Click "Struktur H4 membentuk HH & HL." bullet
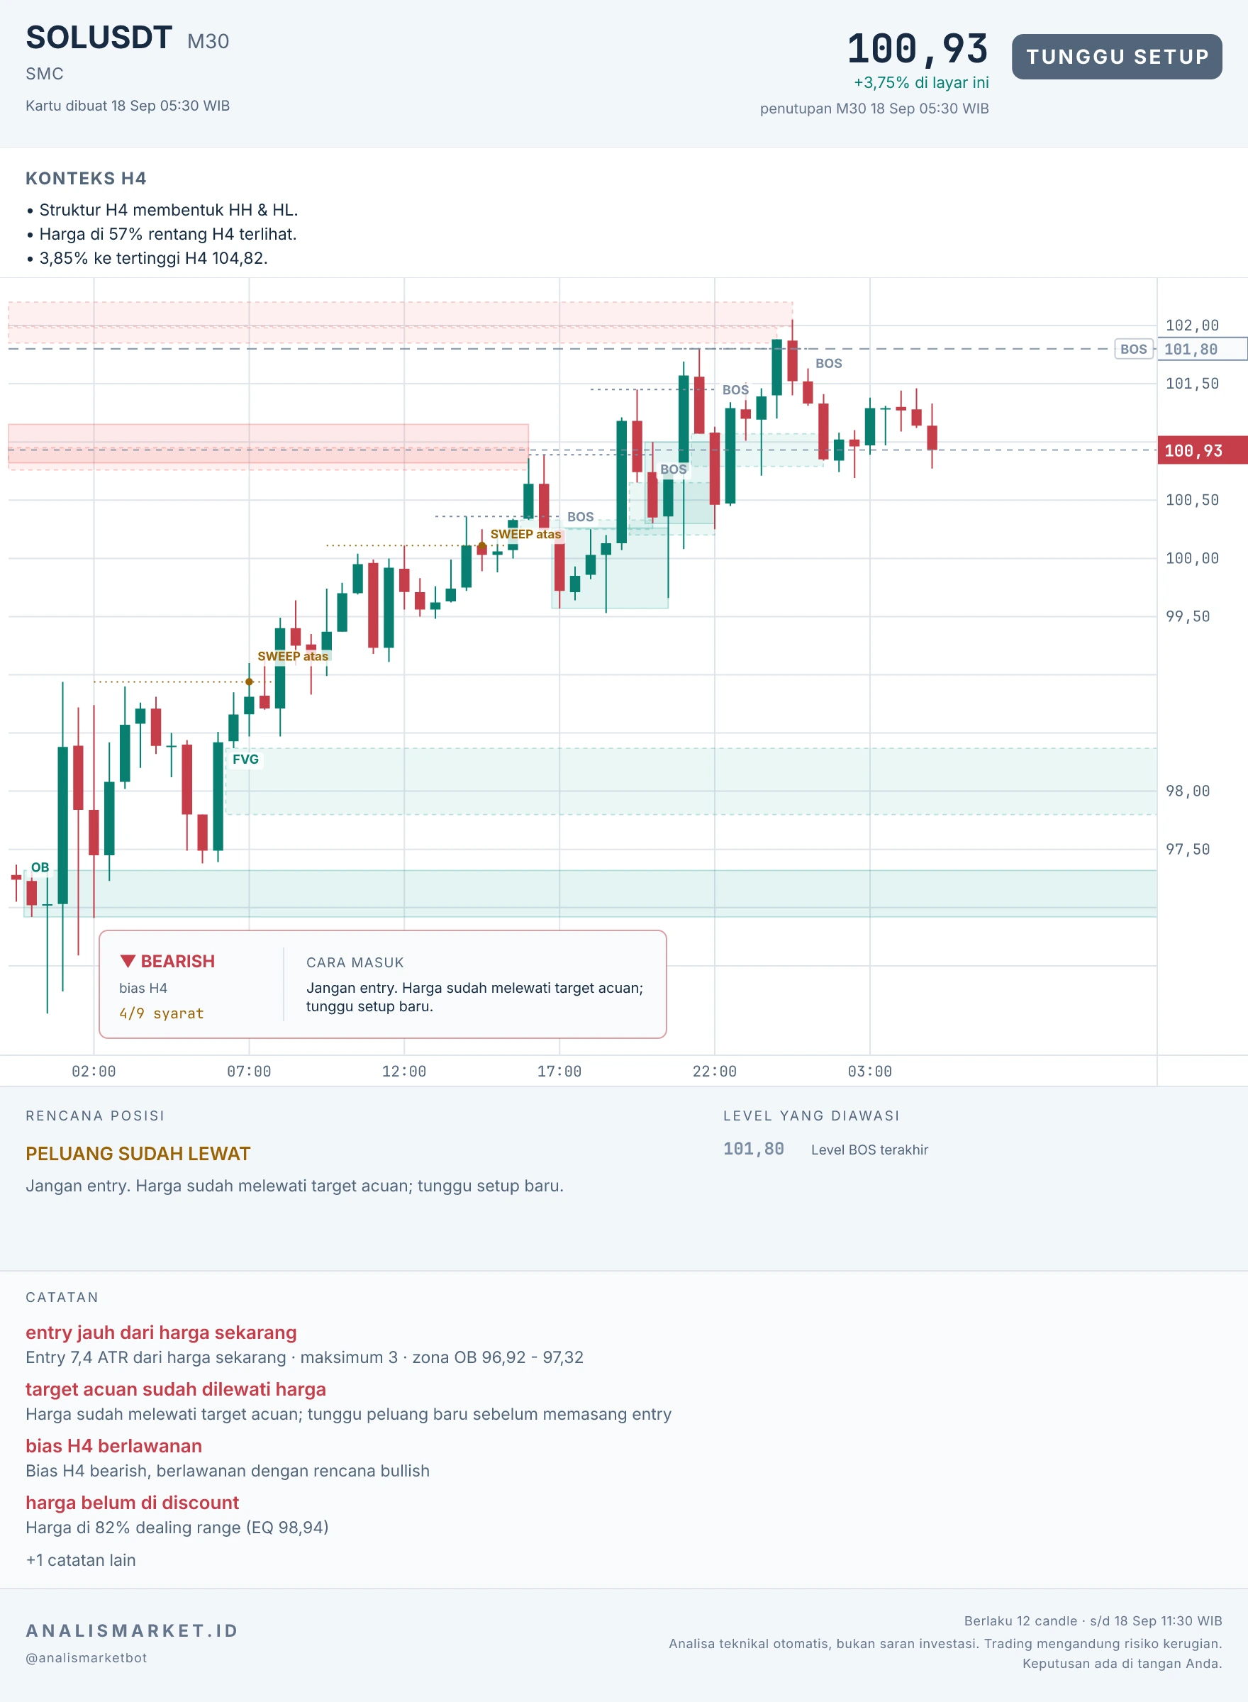 (162, 210)
